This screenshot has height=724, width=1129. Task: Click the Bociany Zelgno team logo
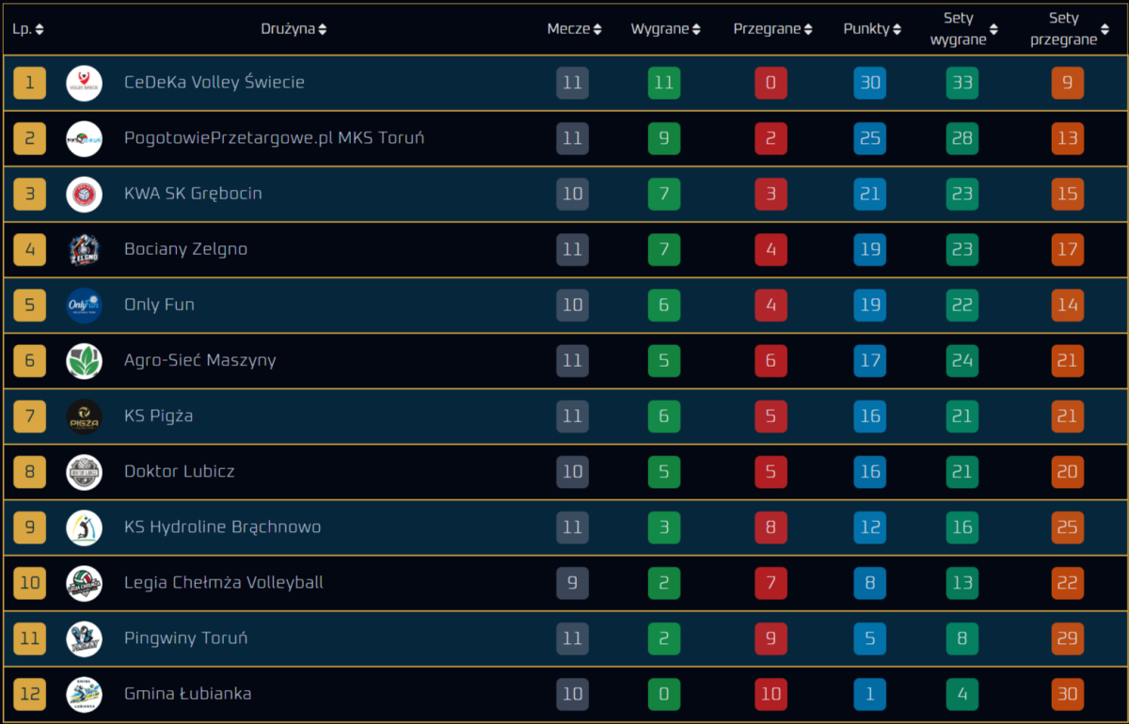pyautogui.click(x=84, y=249)
